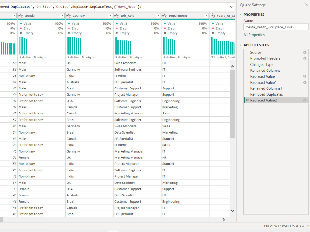Click the Job_Role column distribution chart
310x232 pixels.
coord(123,46)
